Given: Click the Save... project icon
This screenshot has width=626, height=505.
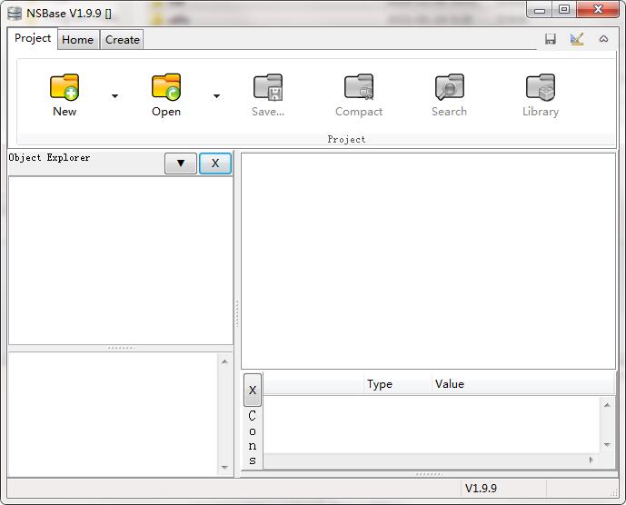Looking at the screenshot, I should click(268, 86).
